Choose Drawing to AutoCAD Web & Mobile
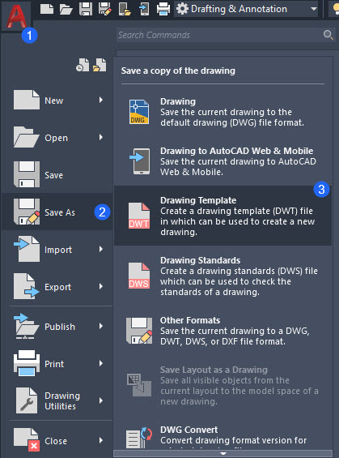 [223, 161]
